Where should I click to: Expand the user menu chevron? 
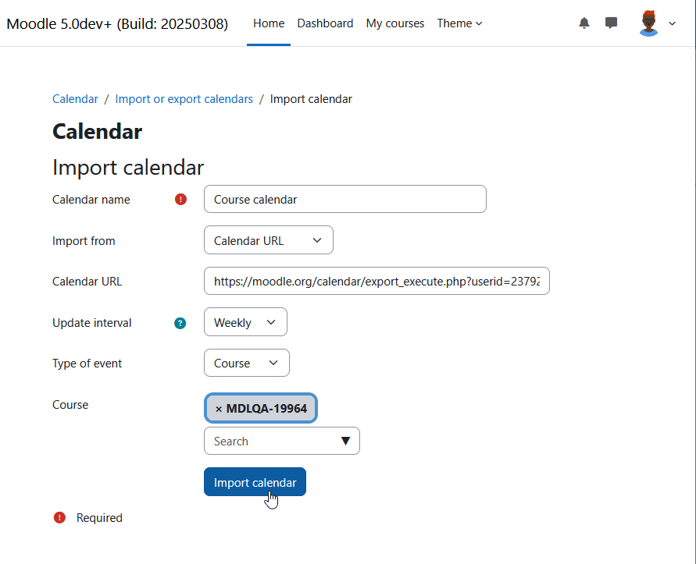pos(672,23)
